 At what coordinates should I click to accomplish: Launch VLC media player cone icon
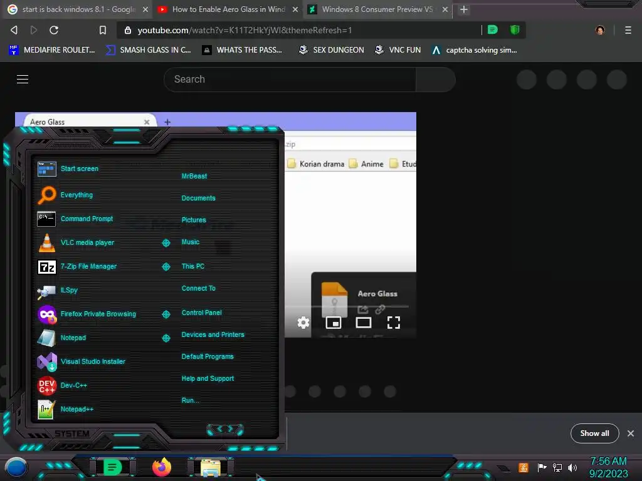pos(46,242)
